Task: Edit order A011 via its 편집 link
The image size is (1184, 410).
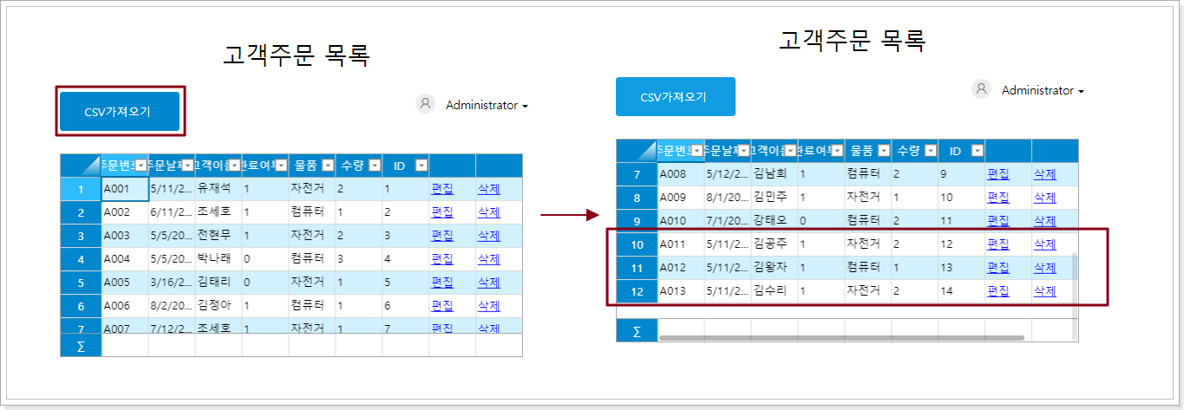Action: point(998,244)
